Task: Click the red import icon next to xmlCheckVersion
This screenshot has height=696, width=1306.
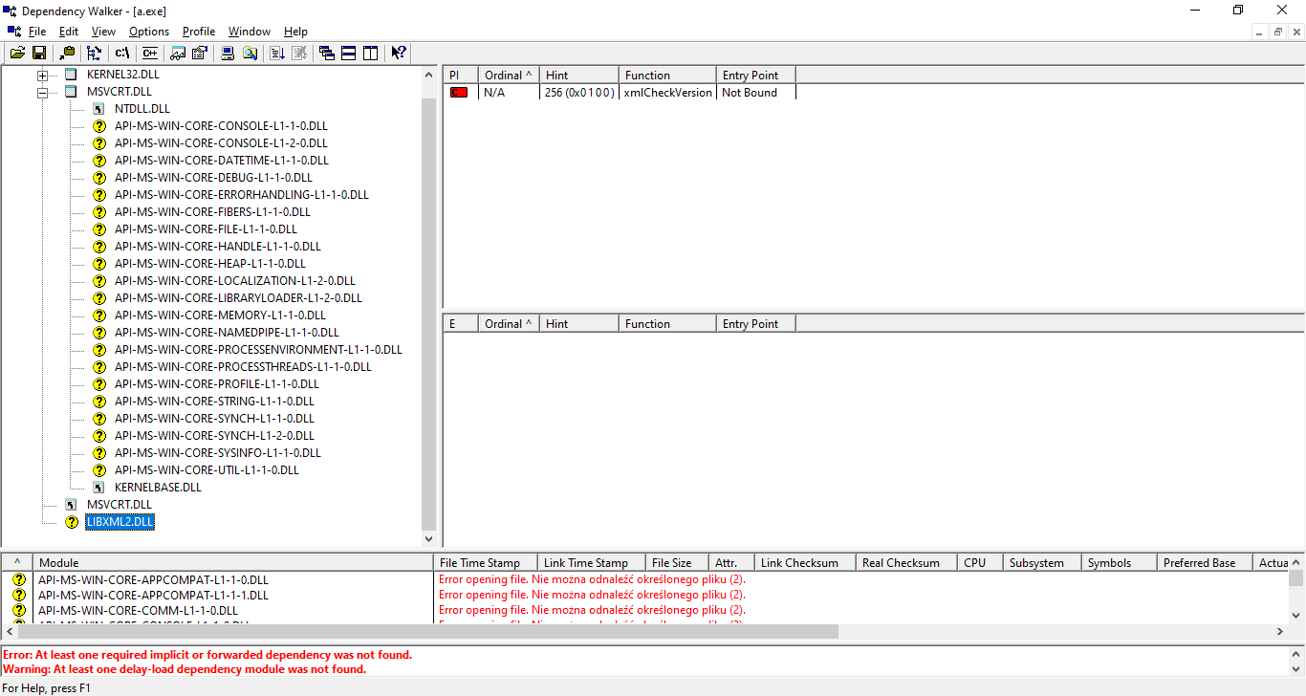Action: (x=459, y=93)
